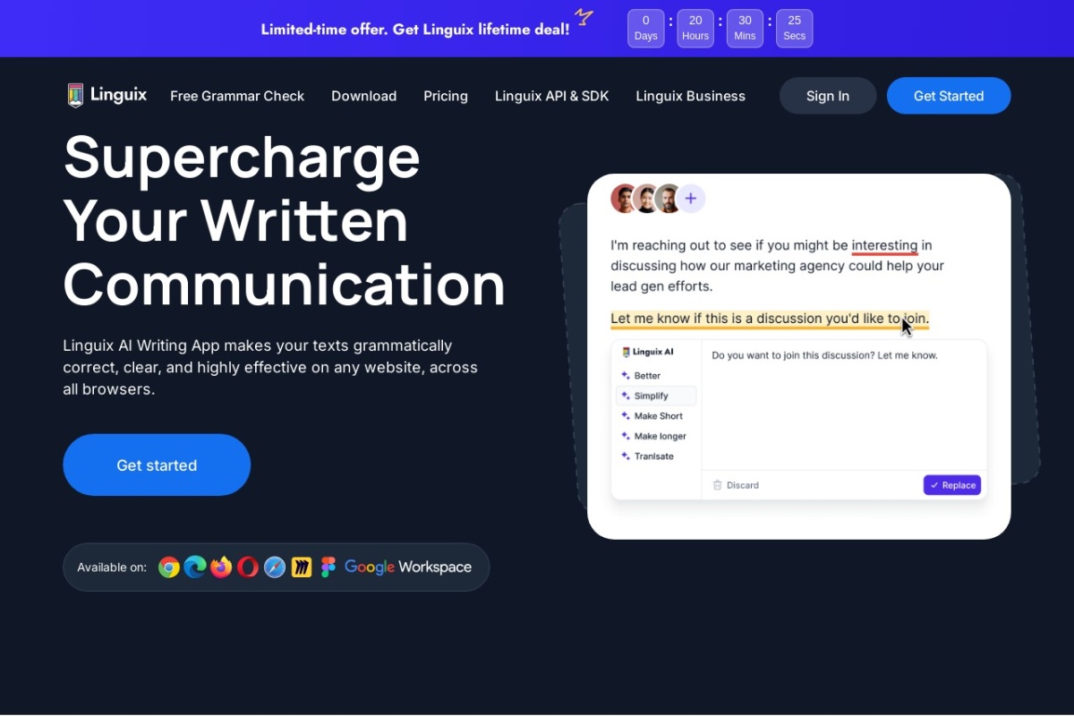Click the Get Started button in the header
This screenshot has height=716, width=1074.
[x=948, y=96]
